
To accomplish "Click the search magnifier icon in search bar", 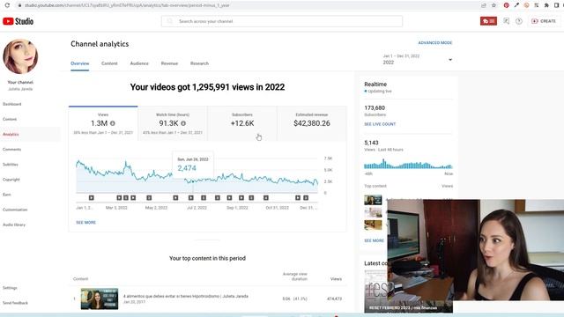I will pyautogui.click(x=169, y=21).
